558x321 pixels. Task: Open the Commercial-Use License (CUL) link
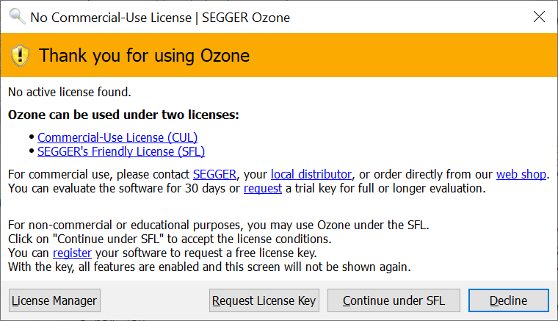coord(117,137)
